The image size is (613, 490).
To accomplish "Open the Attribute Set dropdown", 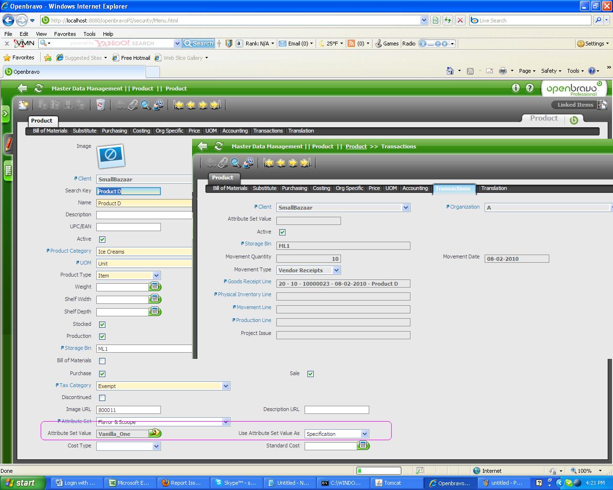I will coord(226,422).
